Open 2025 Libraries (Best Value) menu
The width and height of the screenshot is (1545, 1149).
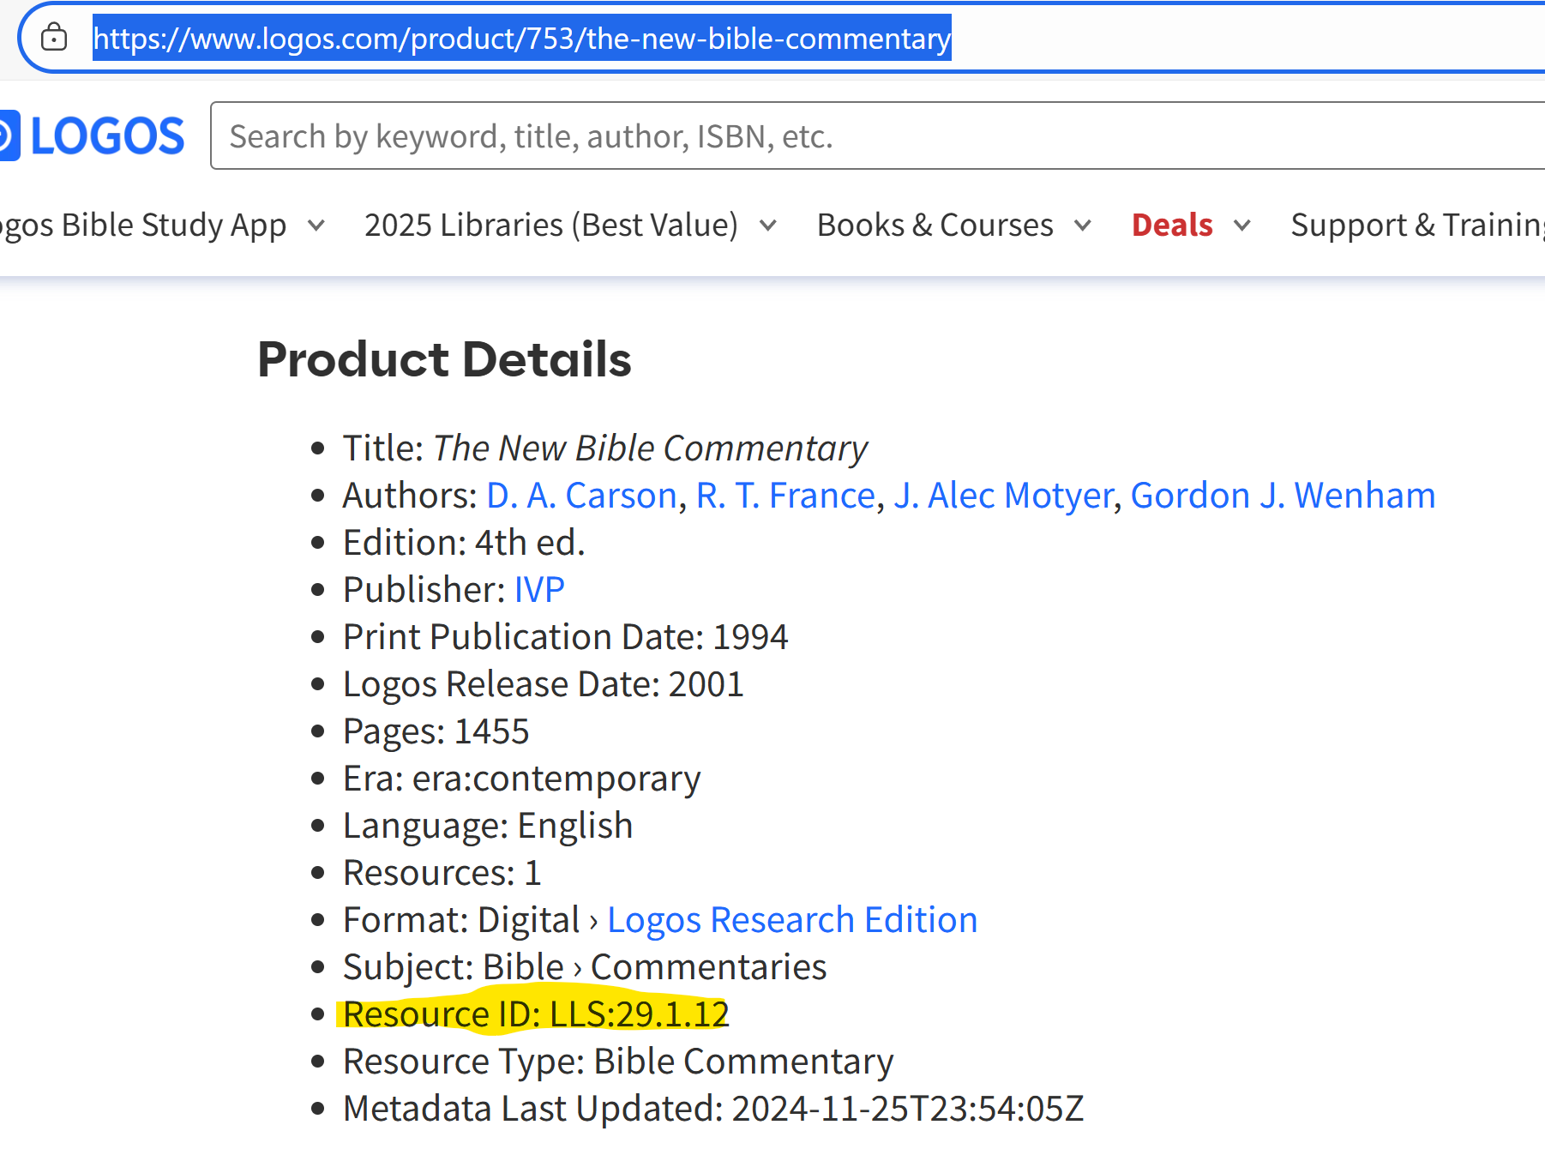tap(550, 226)
